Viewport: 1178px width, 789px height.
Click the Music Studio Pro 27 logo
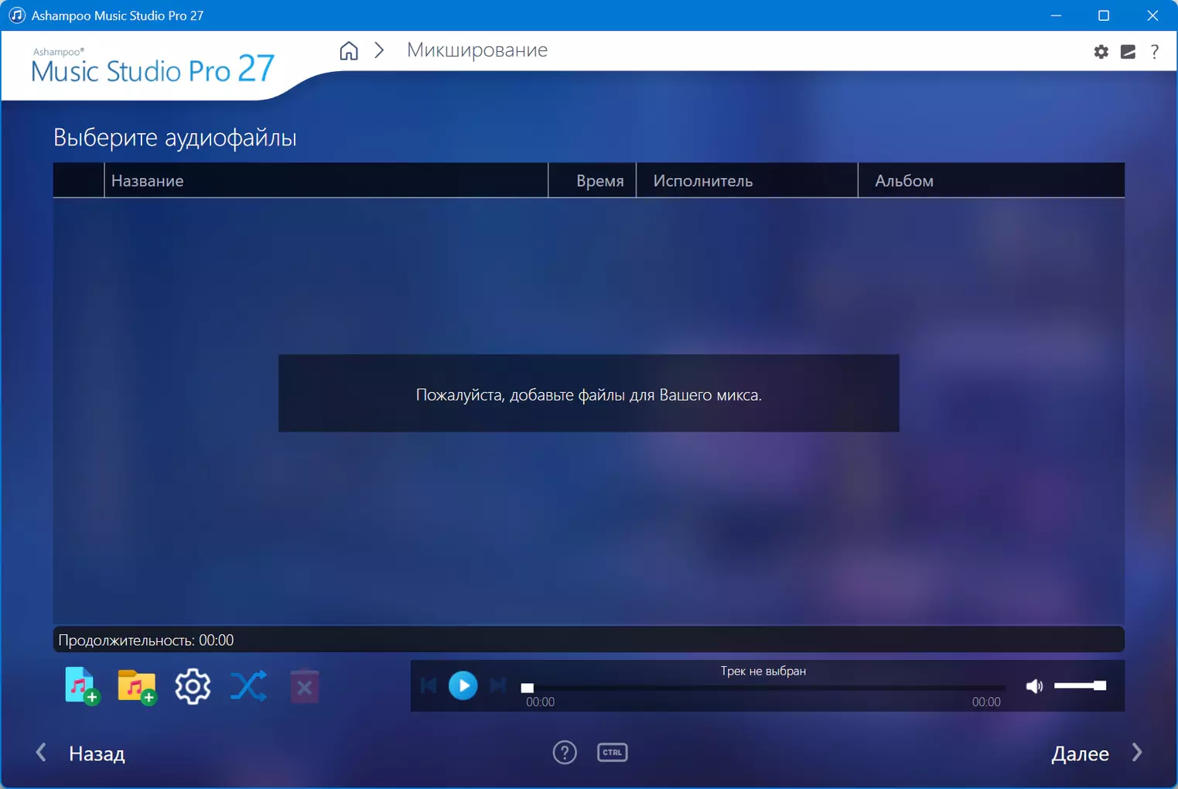pyautogui.click(x=153, y=67)
